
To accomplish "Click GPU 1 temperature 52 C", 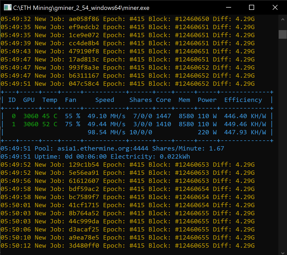I will pos(50,124).
